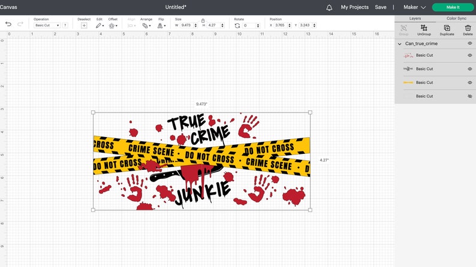Open My Projects
Viewport: 476px width, 267px height.
(354, 7)
